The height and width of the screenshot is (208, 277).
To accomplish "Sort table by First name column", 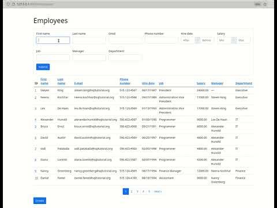I will click(44, 81).
